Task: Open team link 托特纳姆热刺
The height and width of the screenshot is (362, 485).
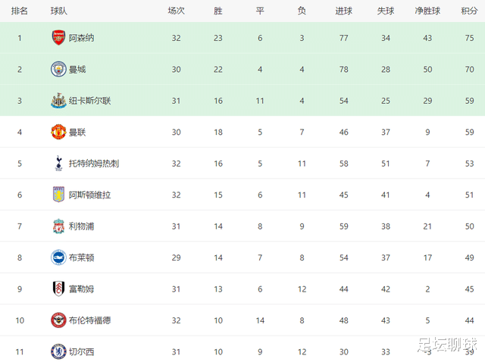Action: pyautogui.click(x=94, y=164)
